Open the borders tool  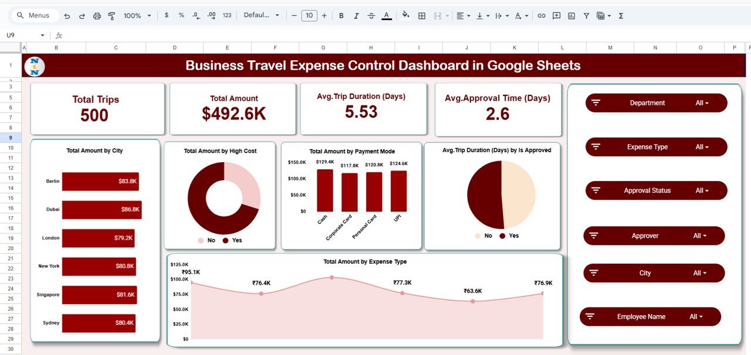pos(421,16)
